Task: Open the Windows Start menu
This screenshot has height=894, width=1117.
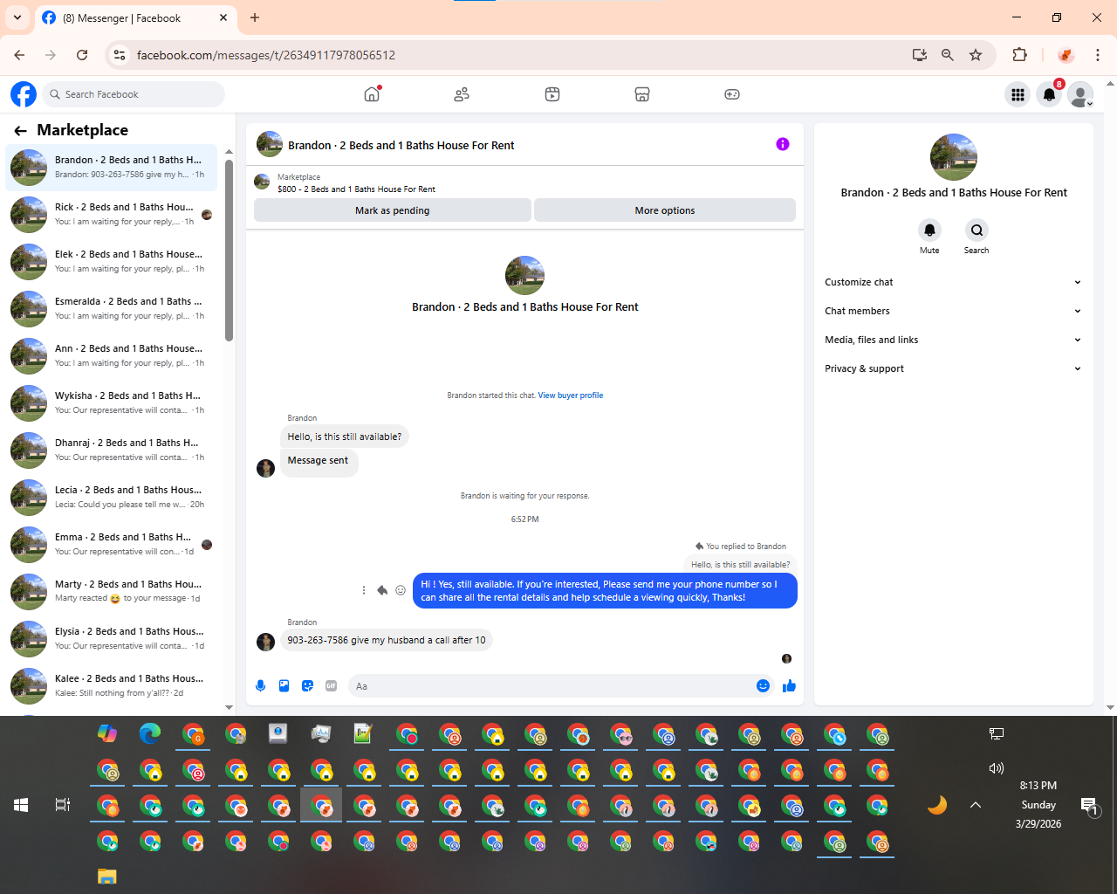Action: [21, 805]
